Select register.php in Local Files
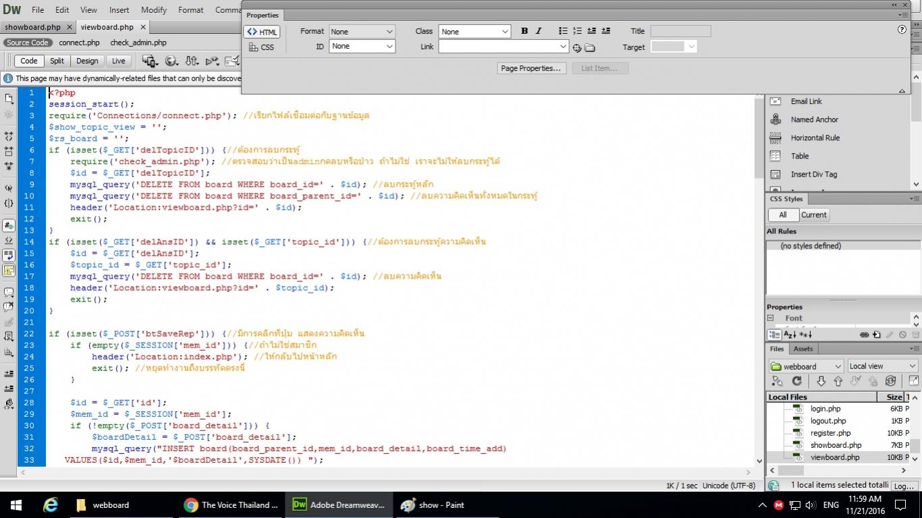This screenshot has width=922, height=518. pos(830,433)
